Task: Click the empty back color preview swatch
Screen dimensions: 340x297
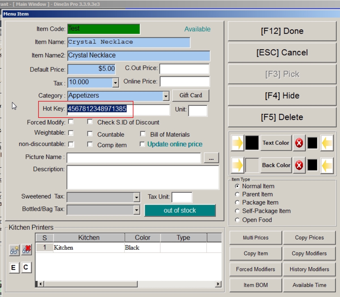Action: (x=252, y=165)
